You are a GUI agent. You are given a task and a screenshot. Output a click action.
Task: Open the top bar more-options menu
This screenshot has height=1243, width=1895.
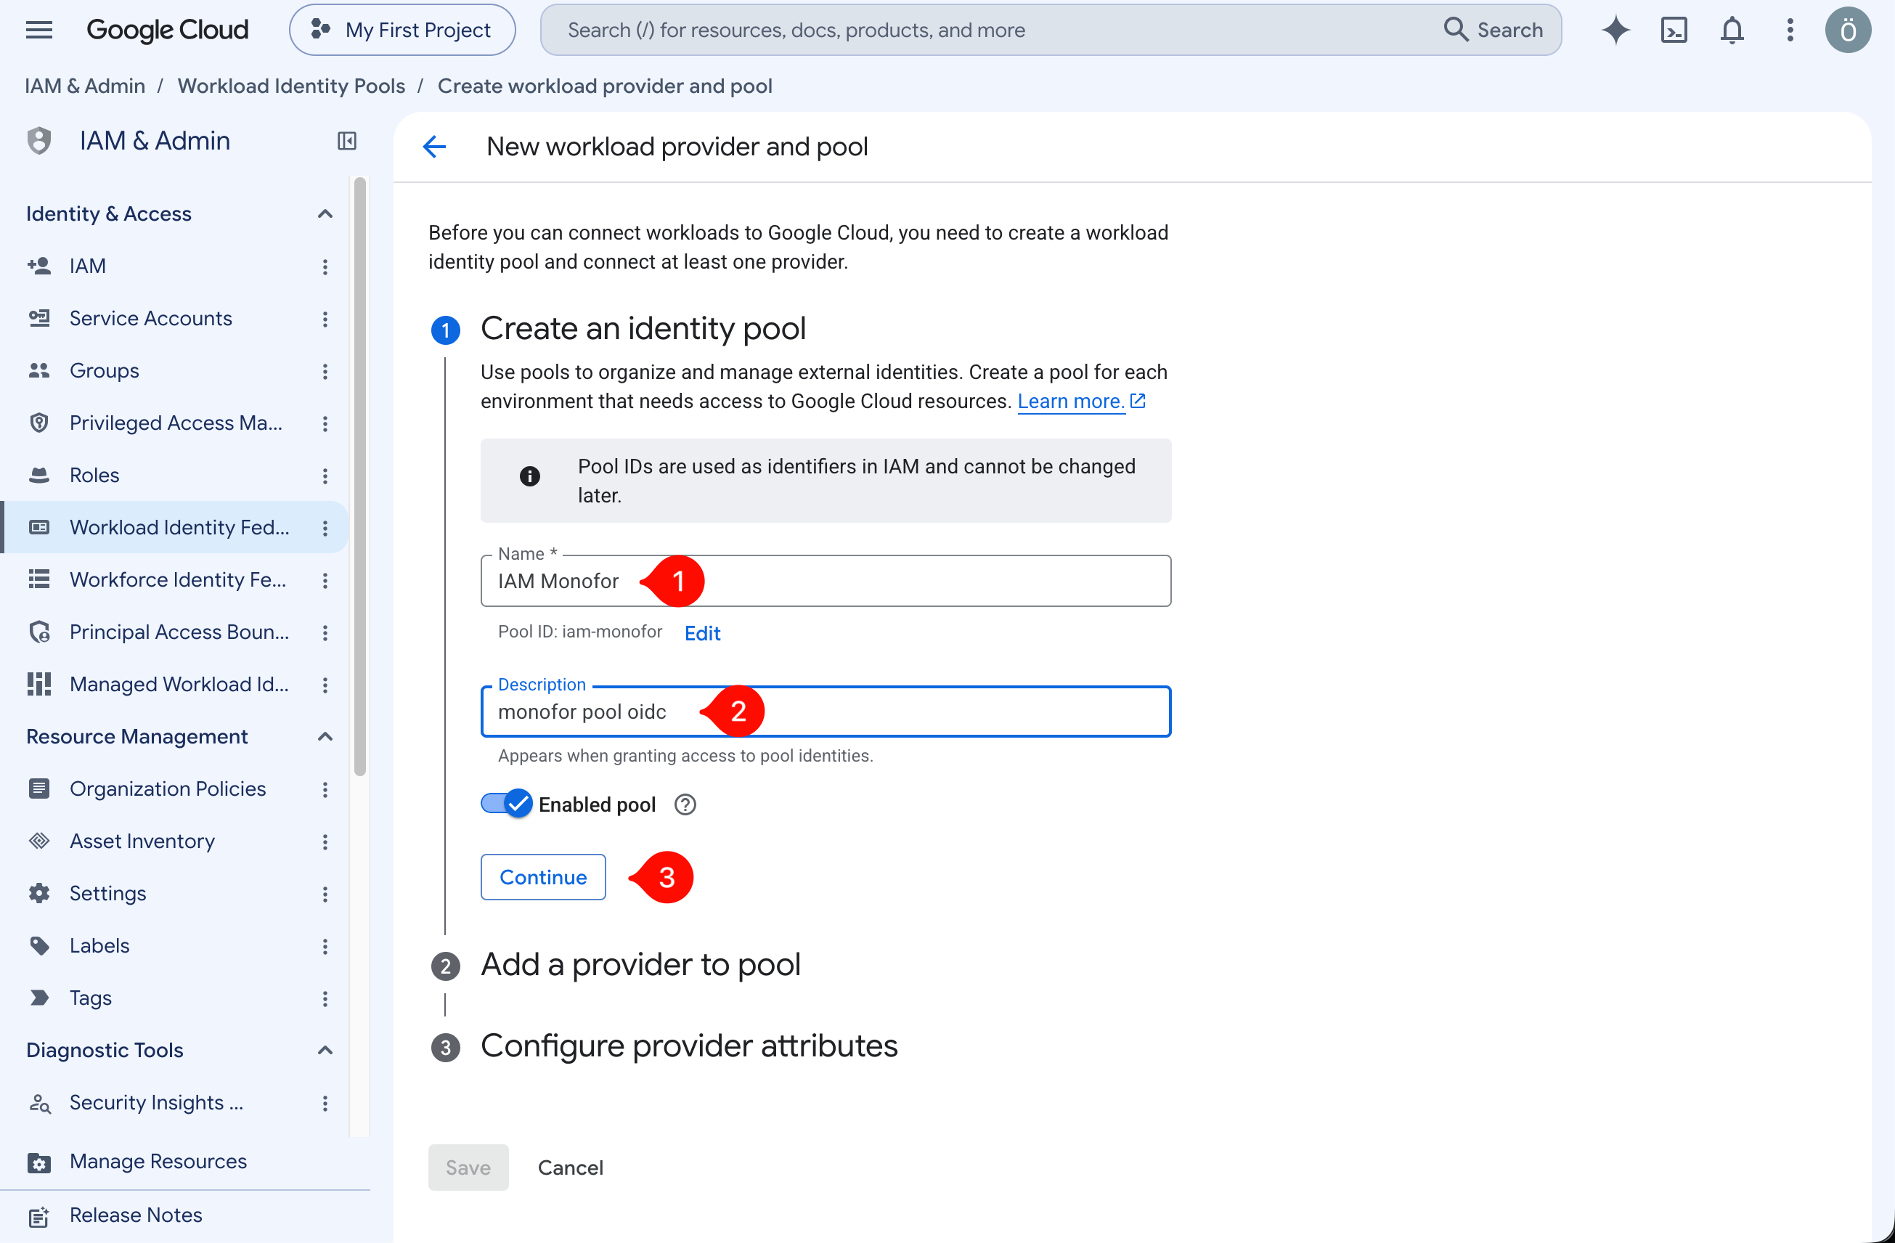pos(1790,30)
